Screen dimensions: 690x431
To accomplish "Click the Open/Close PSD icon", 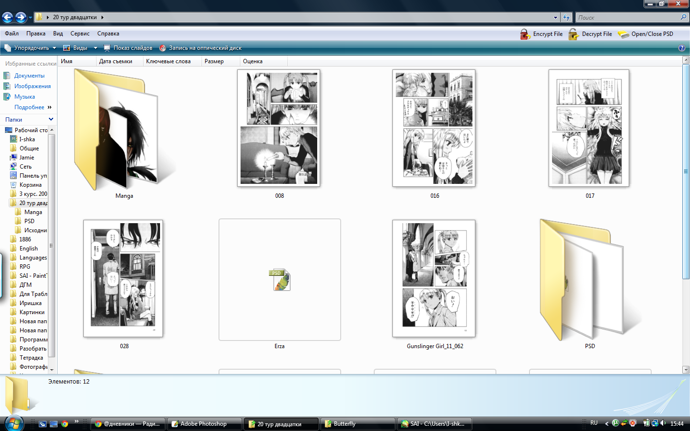I will click(x=623, y=34).
